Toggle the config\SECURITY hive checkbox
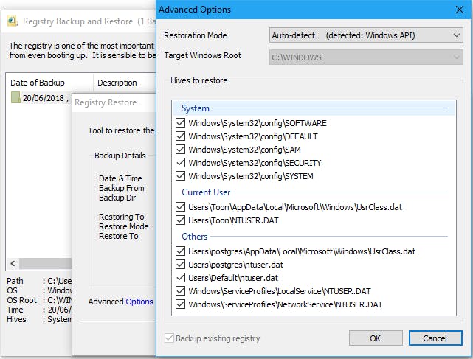The width and height of the screenshot is (473, 359). pyautogui.click(x=181, y=163)
